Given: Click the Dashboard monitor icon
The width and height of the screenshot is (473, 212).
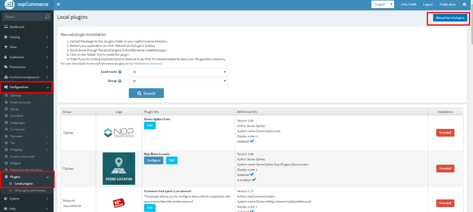Looking at the screenshot, I should click(6, 27).
